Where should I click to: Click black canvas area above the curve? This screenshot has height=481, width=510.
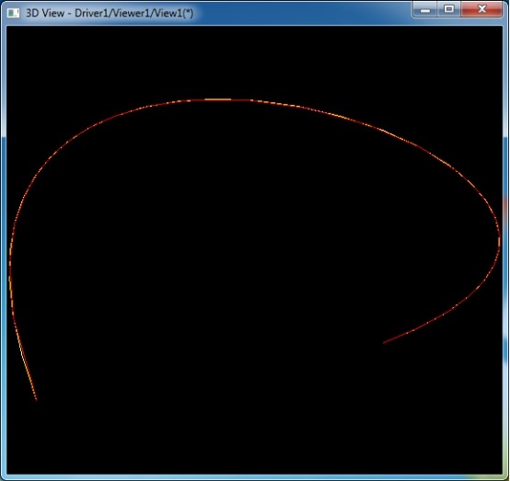[255, 59]
